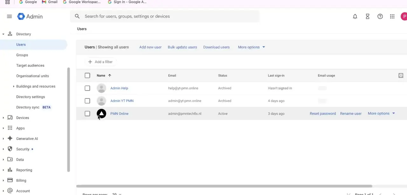Expand Buildings and resources

click(x=14, y=86)
